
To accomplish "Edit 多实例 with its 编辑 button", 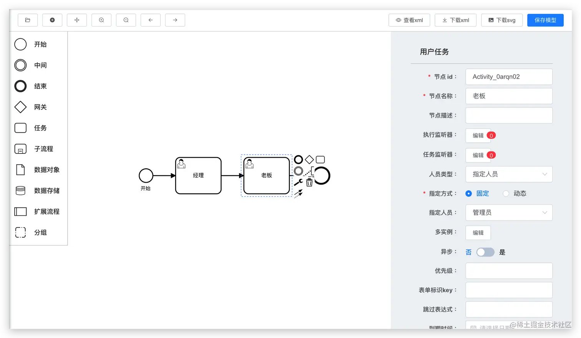I will 478,232.
